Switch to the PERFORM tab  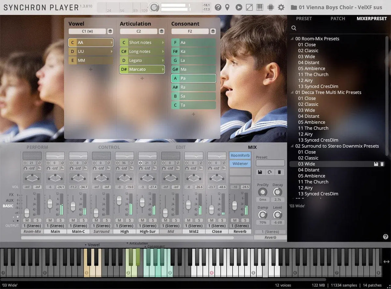click(37, 147)
